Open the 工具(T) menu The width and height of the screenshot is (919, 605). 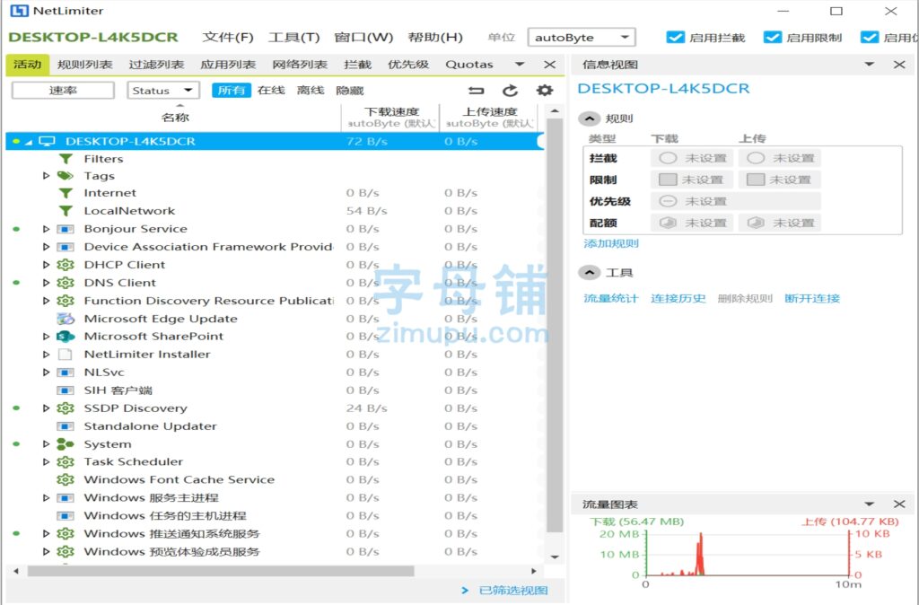pos(294,38)
